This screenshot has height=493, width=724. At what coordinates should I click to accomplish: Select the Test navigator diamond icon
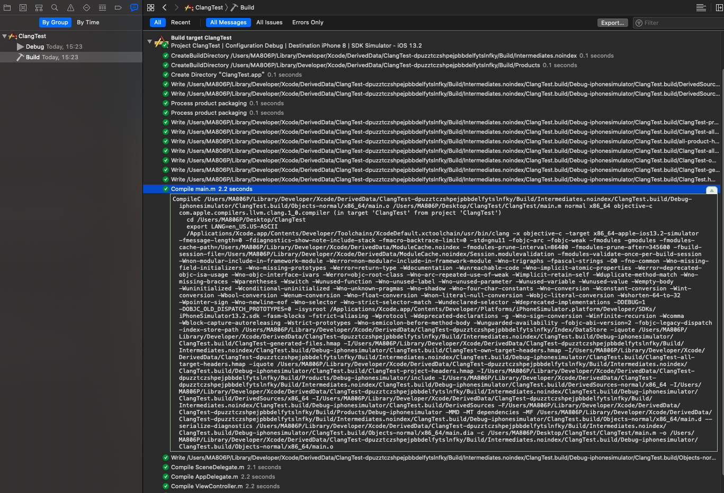(x=86, y=7)
